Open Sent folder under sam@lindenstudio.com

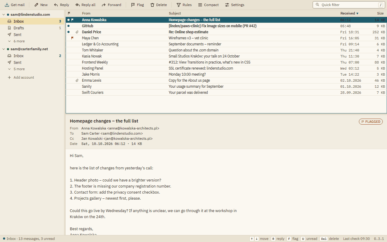click(x=32, y=34)
